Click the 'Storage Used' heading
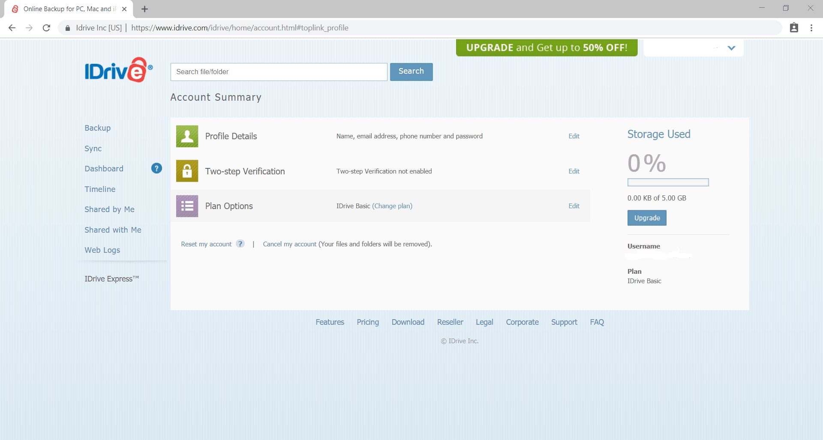Screen dimensions: 823x440 [x=659, y=134]
